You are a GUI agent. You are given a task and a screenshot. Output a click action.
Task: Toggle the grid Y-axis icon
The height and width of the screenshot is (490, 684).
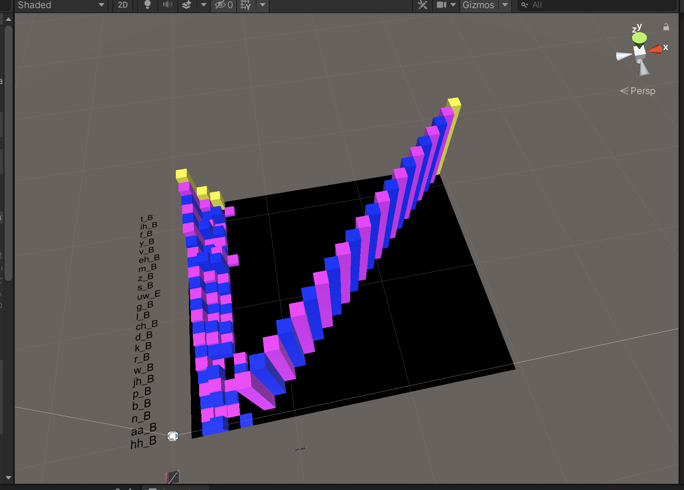(x=246, y=5)
